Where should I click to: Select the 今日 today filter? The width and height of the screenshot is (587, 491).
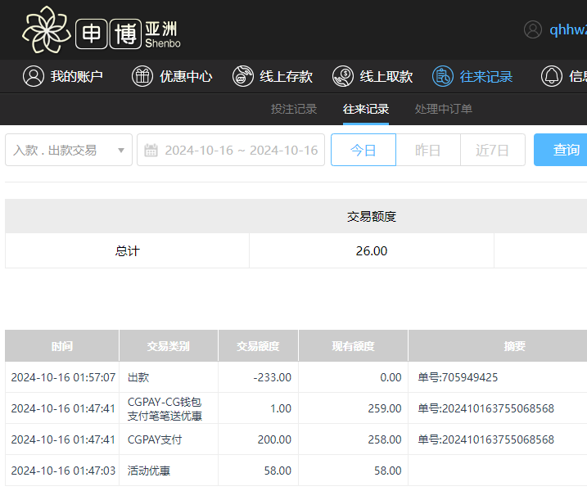[x=363, y=150]
